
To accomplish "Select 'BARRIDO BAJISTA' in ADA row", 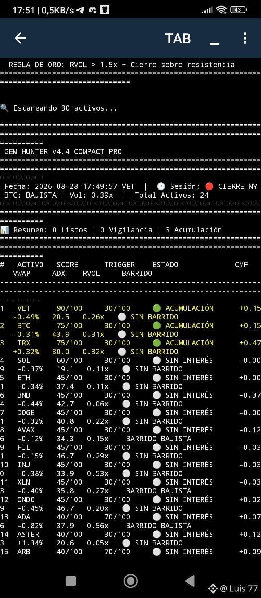I will tap(159, 526).
